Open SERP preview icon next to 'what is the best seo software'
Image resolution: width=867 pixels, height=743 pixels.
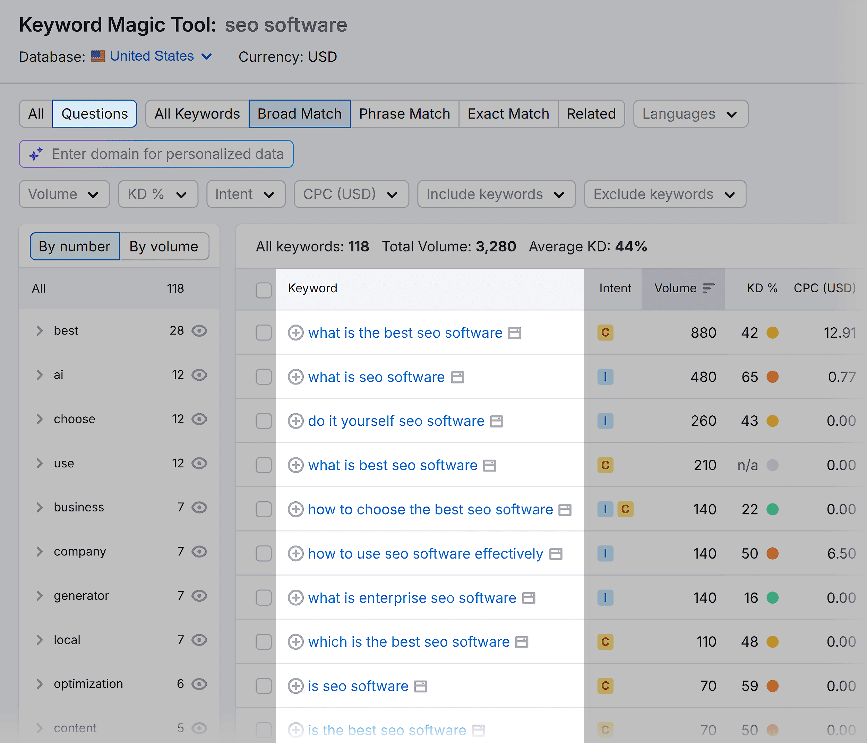coord(515,333)
